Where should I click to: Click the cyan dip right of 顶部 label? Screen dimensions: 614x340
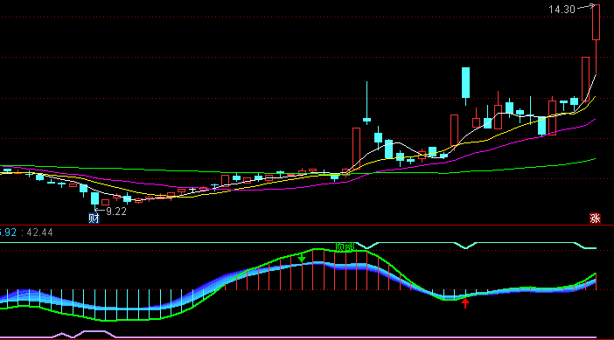(367, 246)
